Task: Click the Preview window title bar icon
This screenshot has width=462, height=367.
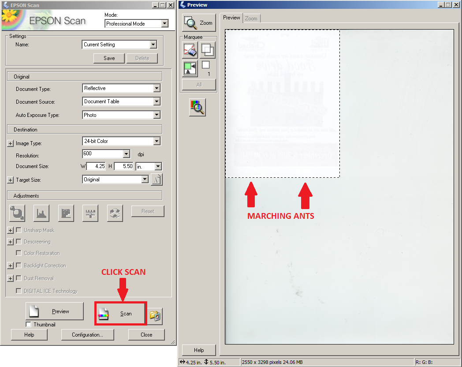Action: [x=183, y=5]
